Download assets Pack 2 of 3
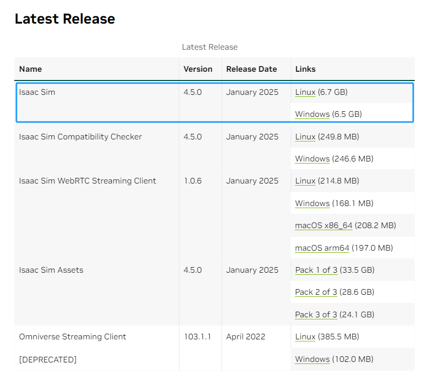Image resolution: width=425 pixels, height=385 pixels. (316, 292)
